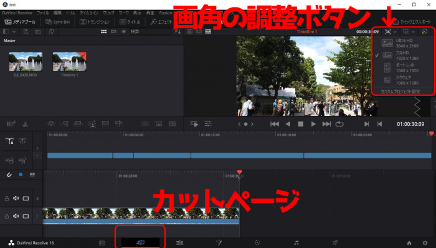436x248 pixels.
Task: Select the DJI_0430.MOV clip thumbnail
Action: tap(26, 62)
